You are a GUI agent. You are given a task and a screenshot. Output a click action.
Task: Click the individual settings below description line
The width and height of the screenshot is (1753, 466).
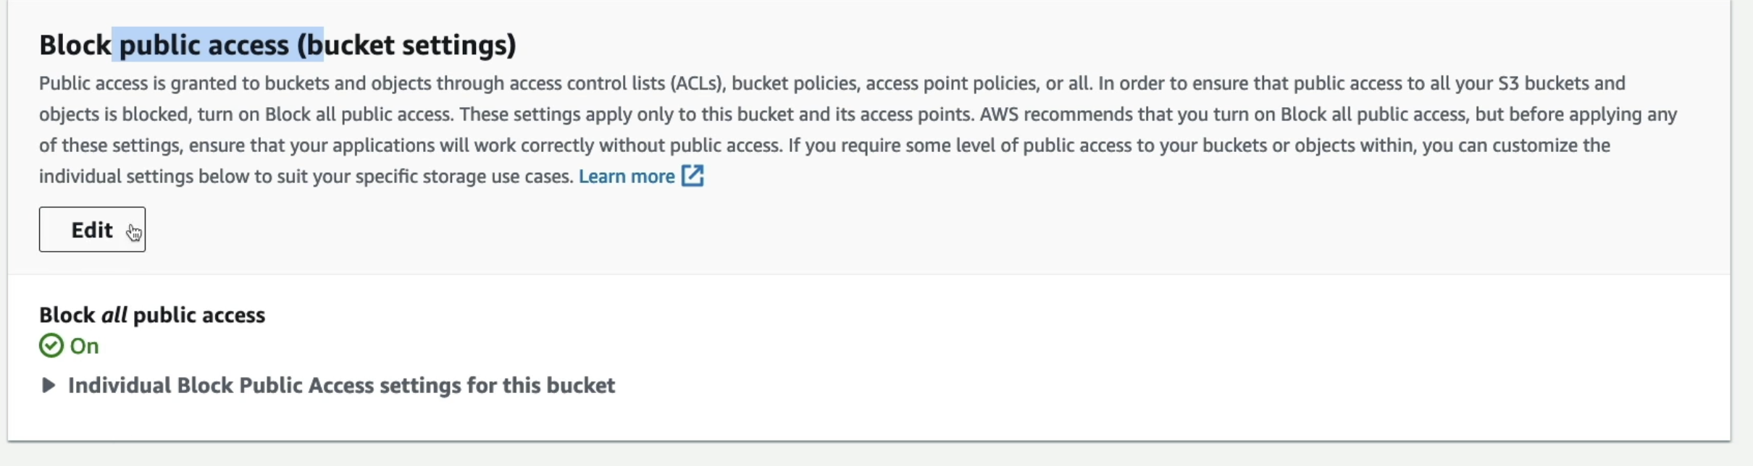click(x=306, y=176)
